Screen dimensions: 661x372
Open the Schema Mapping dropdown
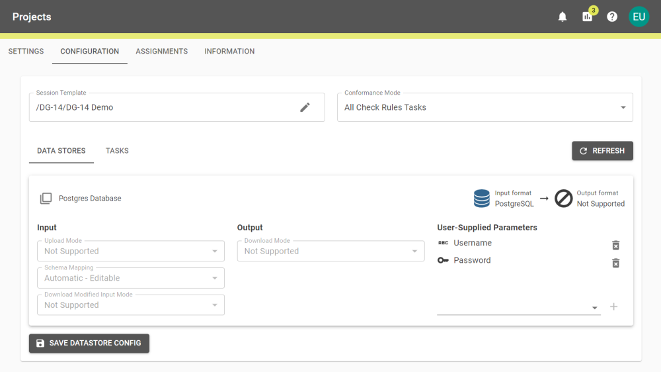point(131,278)
